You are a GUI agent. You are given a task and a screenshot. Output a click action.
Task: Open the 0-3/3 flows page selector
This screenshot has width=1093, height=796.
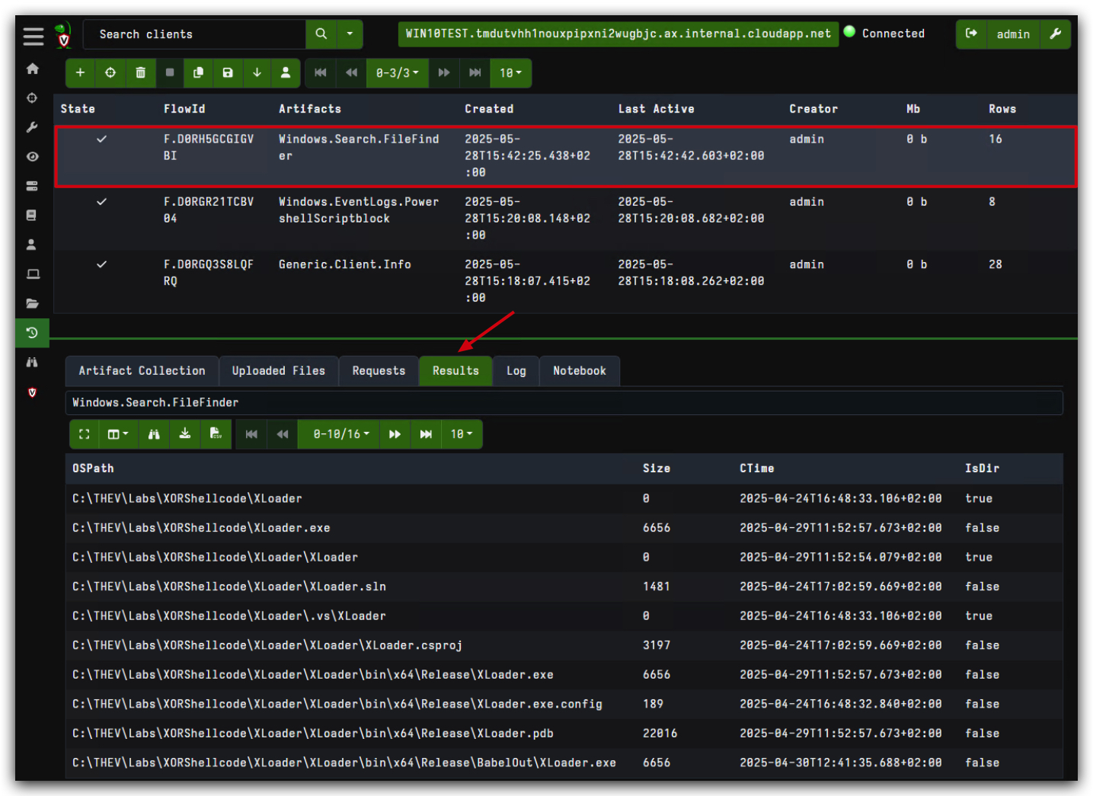(398, 72)
